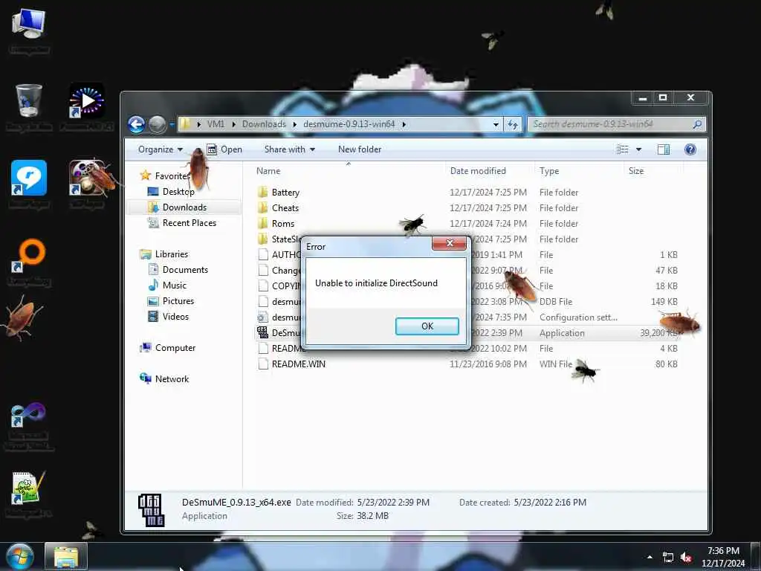761x571 pixels.
Task: Click New folder in the toolbar
Action: pyautogui.click(x=360, y=149)
